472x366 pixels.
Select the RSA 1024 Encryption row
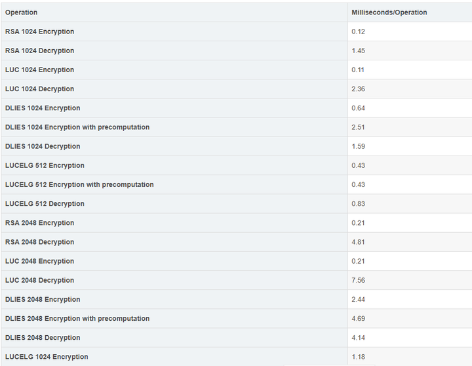point(237,31)
